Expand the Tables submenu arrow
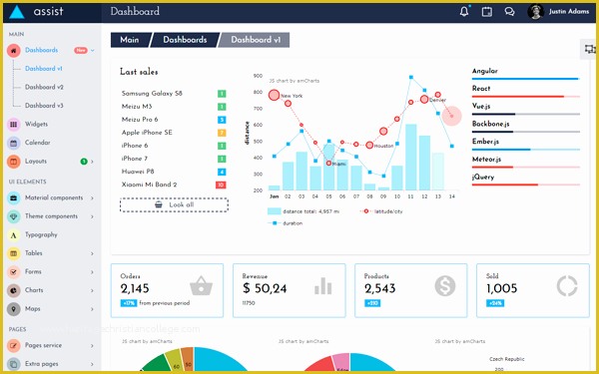599x374 pixels. click(x=92, y=253)
